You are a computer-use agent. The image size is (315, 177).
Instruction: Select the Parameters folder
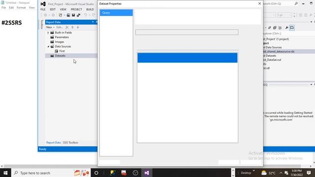(62, 37)
